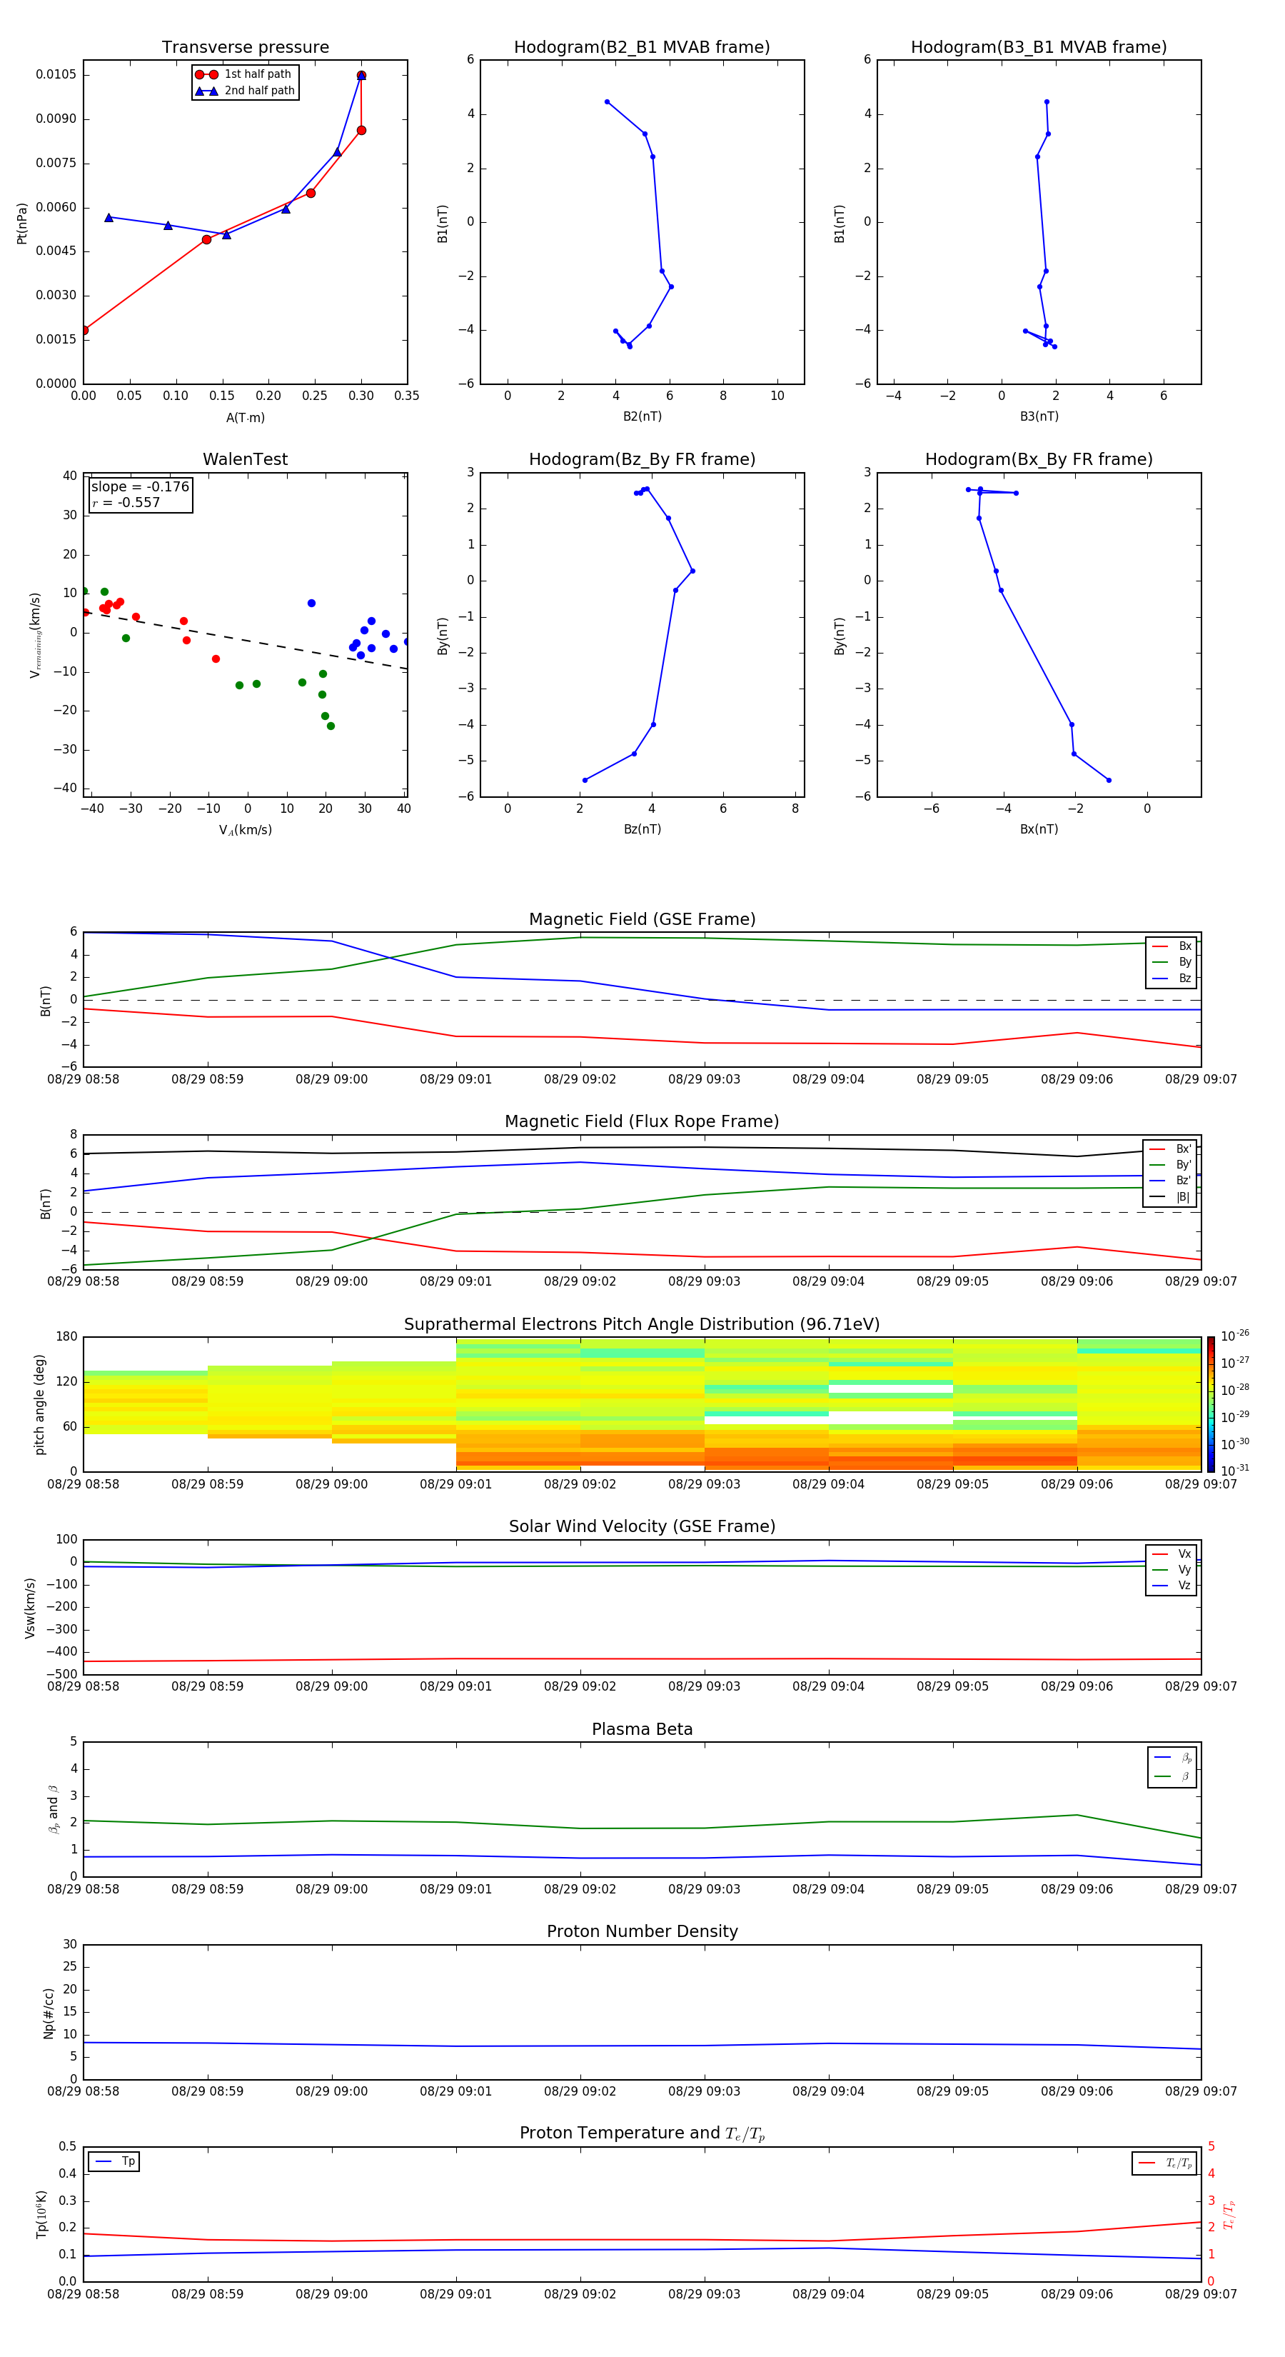The width and height of the screenshot is (1285, 2357).
Task: Click the Suprathermal Electrons Pitch Angle Distribution title
Action: pyautogui.click(x=642, y=1325)
